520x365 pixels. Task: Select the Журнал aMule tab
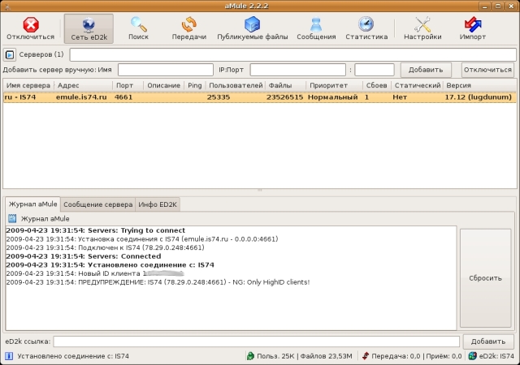32,204
